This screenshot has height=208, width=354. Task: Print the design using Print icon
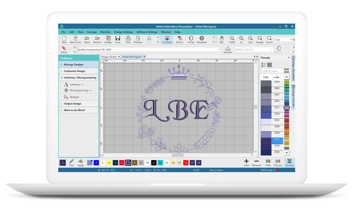click(128, 39)
